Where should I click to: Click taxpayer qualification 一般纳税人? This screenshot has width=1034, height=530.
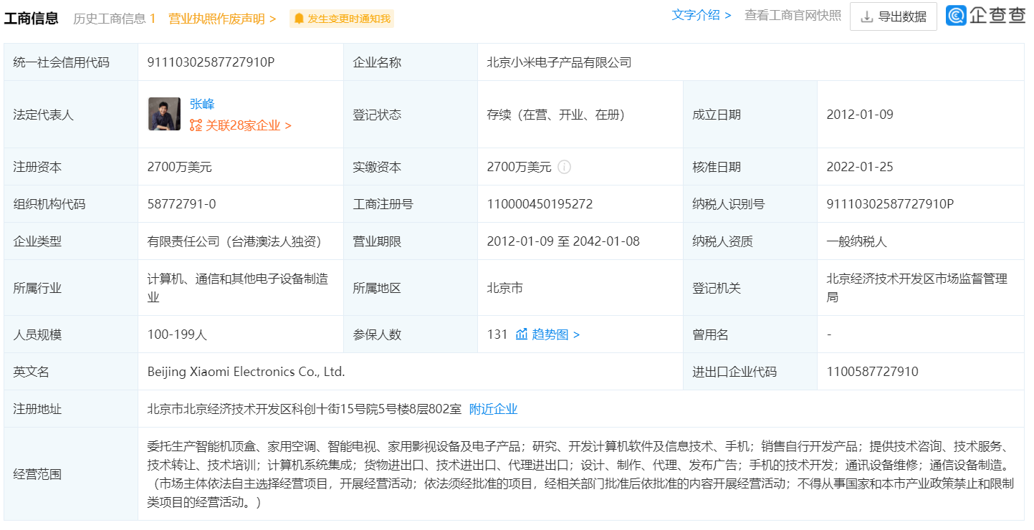click(x=856, y=241)
